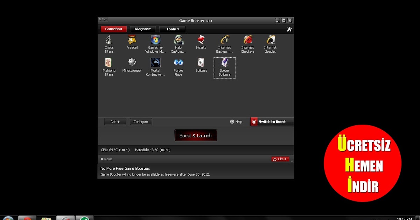Select Games for Windows Marketplace icon
420x220 pixels.
click(x=155, y=40)
